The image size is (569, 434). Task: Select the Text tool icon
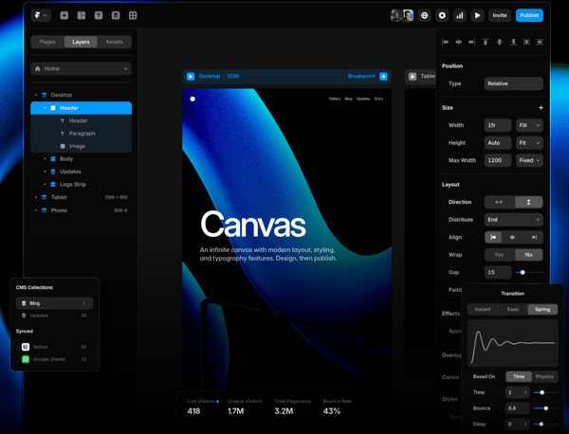click(x=99, y=15)
